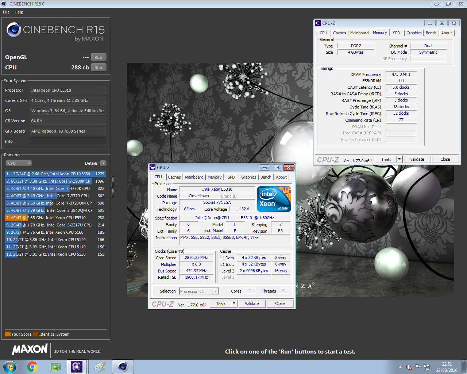This screenshot has width=467, height=374.
Task: Select ranking row Xeon CPU X5650
Action: (x=55, y=174)
